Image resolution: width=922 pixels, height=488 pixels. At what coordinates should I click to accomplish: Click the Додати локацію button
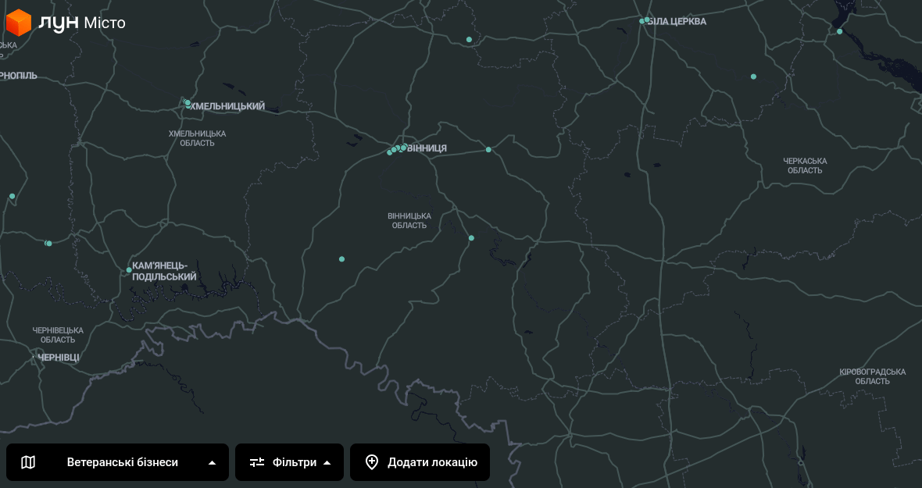420,462
